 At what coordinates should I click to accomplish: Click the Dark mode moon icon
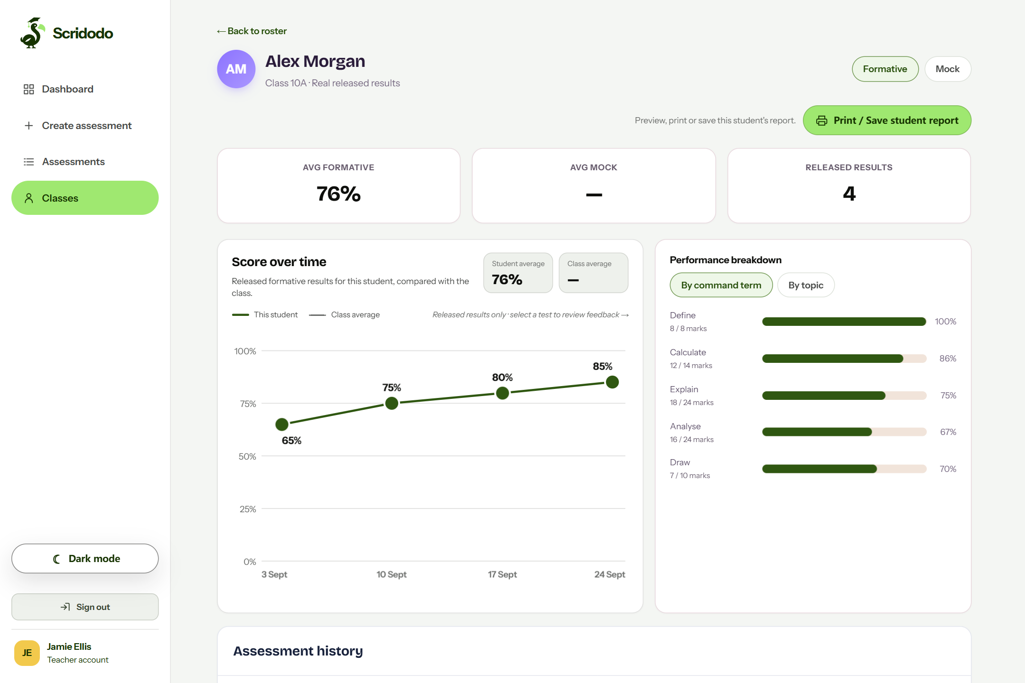(57, 559)
